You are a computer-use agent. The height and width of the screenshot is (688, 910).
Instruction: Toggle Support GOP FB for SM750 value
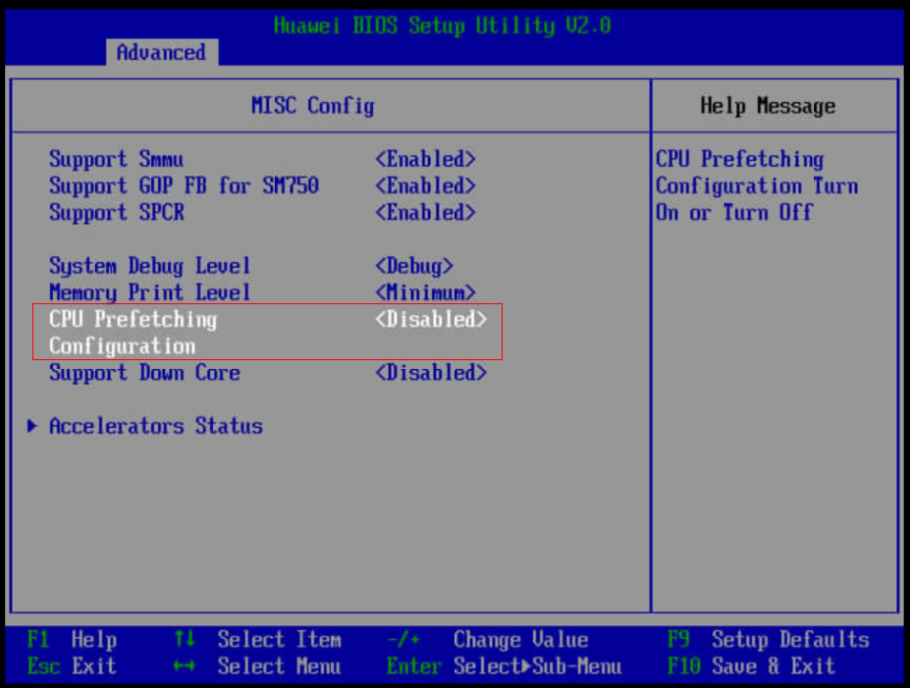425,185
